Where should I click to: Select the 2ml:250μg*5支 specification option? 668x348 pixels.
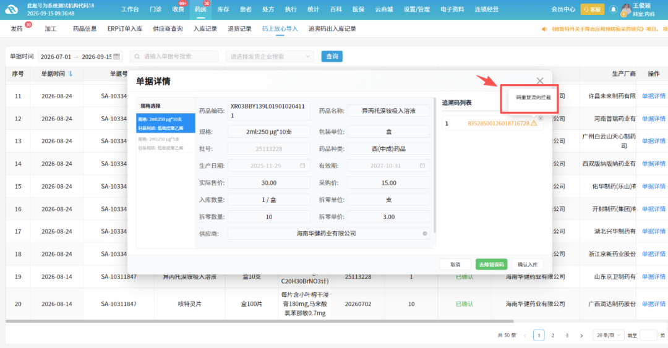[166, 143]
